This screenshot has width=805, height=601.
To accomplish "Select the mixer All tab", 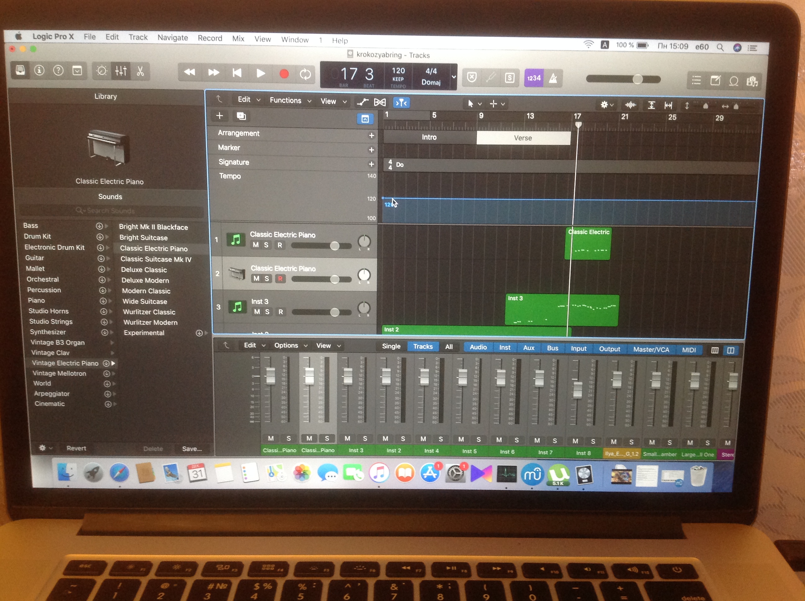I will [449, 347].
